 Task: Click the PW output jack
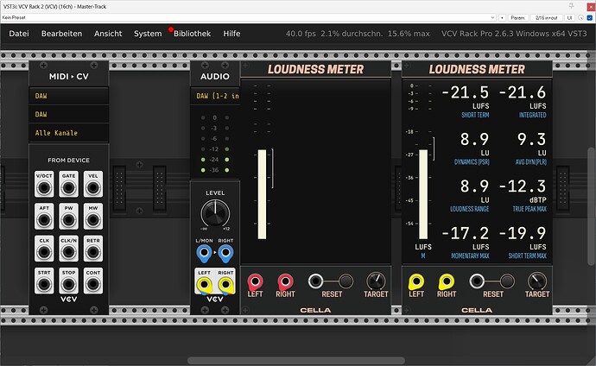point(68,220)
